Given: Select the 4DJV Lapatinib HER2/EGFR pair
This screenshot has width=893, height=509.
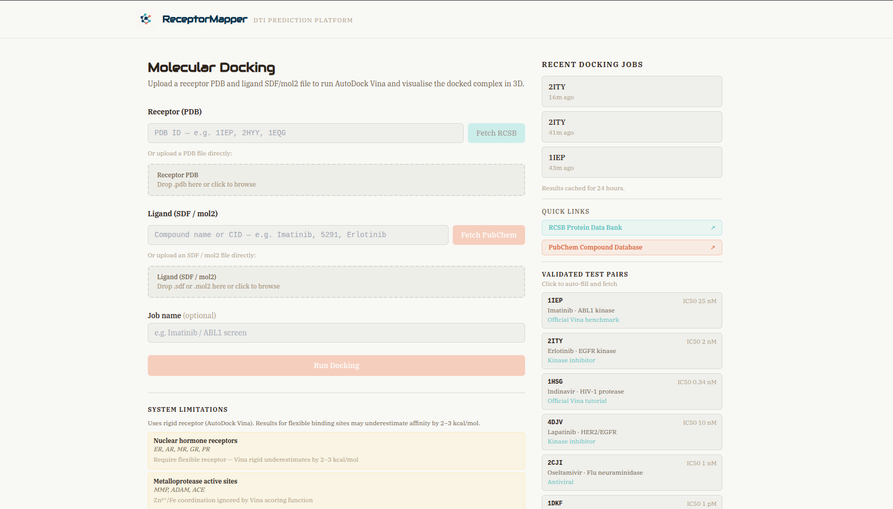Looking at the screenshot, I should click(x=632, y=432).
